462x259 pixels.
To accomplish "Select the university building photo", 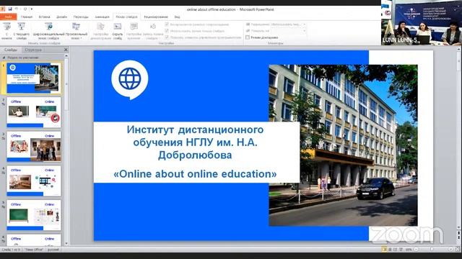I will click(x=344, y=145).
